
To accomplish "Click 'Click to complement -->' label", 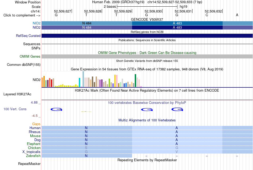I will 22,15.
